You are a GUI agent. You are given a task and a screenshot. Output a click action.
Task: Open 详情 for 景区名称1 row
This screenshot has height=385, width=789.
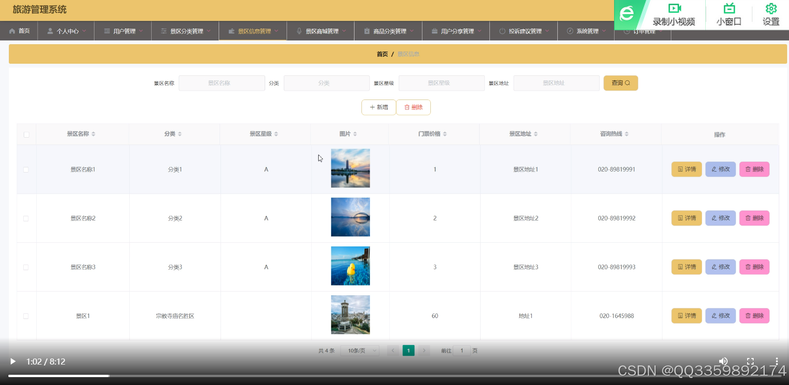[x=687, y=169]
